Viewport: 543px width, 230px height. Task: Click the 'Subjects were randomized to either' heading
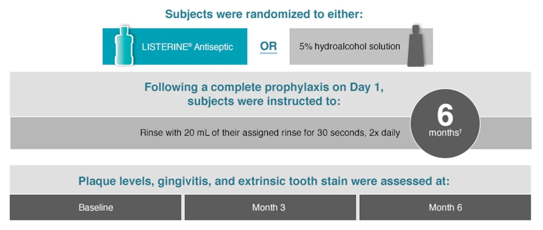click(x=264, y=14)
